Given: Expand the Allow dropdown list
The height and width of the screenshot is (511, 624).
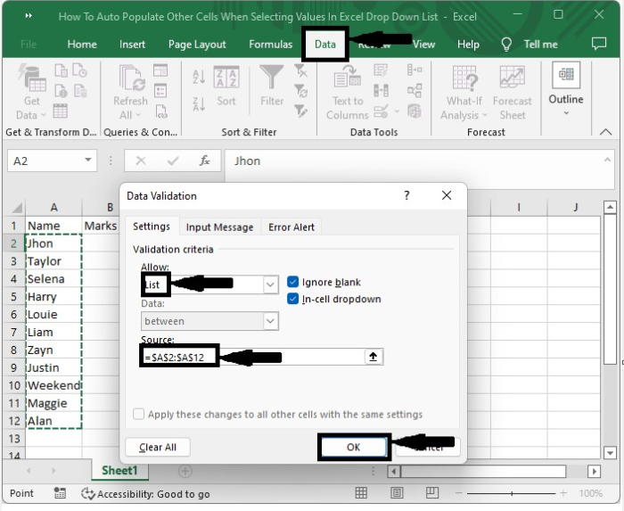Looking at the screenshot, I should (x=270, y=284).
